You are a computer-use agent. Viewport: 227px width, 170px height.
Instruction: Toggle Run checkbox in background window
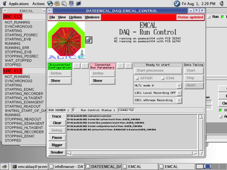(209, 17)
